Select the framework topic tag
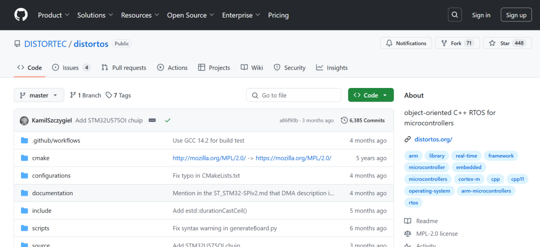This screenshot has width=540, height=247. [501, 155]
